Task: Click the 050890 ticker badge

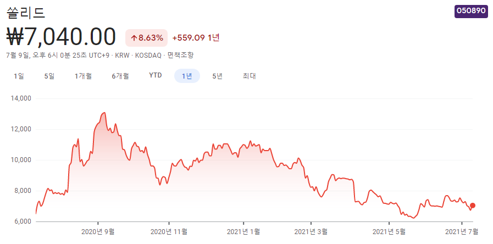Action: (471, 12)
